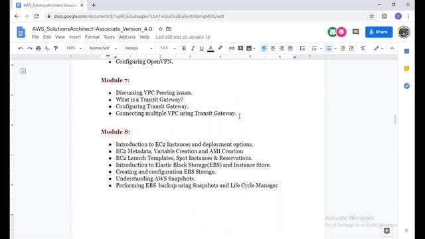The image size is (425, 239).
Task: Open the highlight color picker
Action: [x=220, y=48]
